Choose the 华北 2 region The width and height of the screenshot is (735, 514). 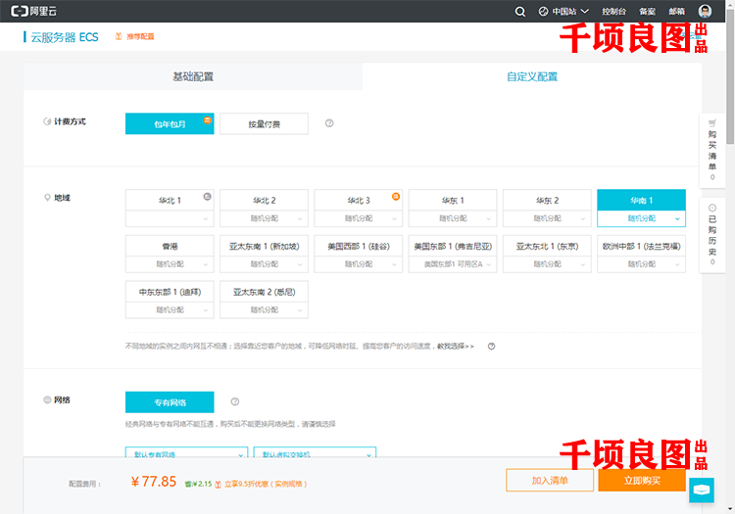pos(264,200)
